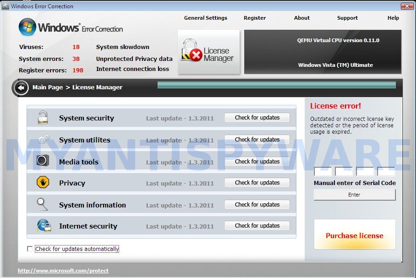Click the back arrow icon
The height and width of the screenshot is (278, 416).
[21, 87]
